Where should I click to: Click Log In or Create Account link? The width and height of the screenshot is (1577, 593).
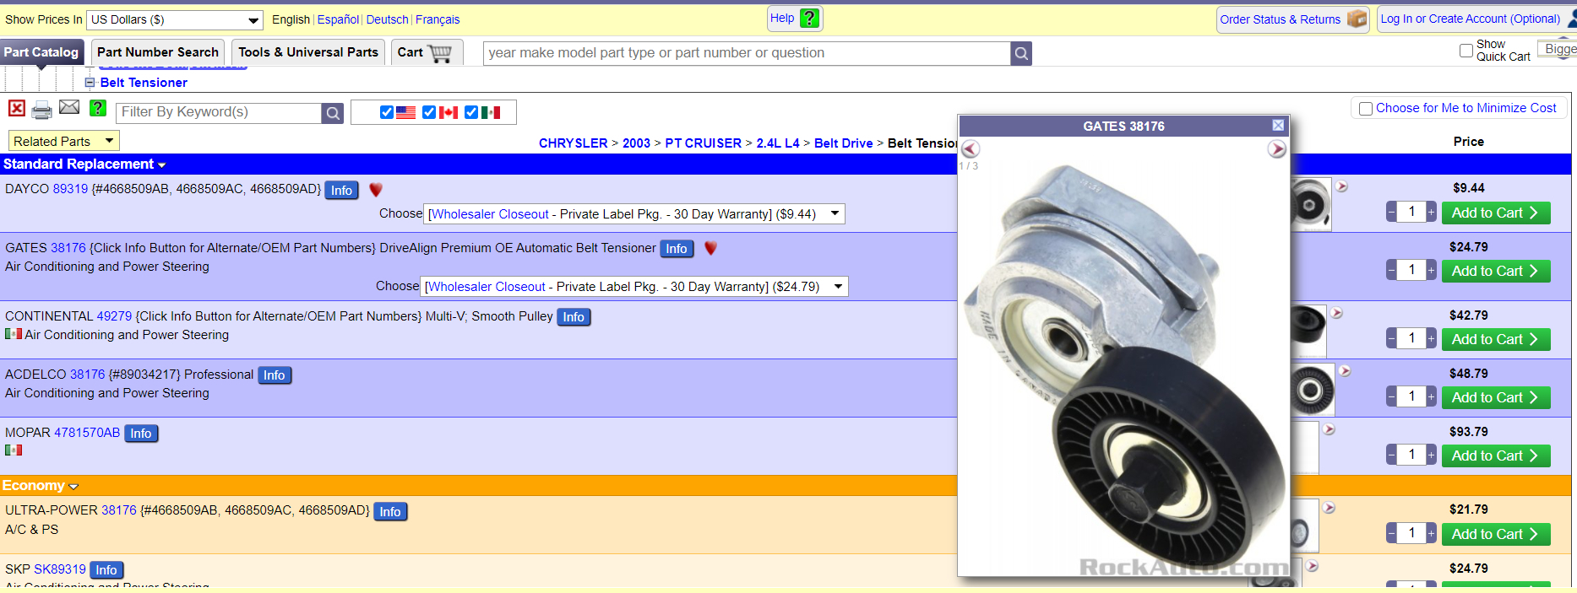pyautogui.click(x=1471, y=19)
